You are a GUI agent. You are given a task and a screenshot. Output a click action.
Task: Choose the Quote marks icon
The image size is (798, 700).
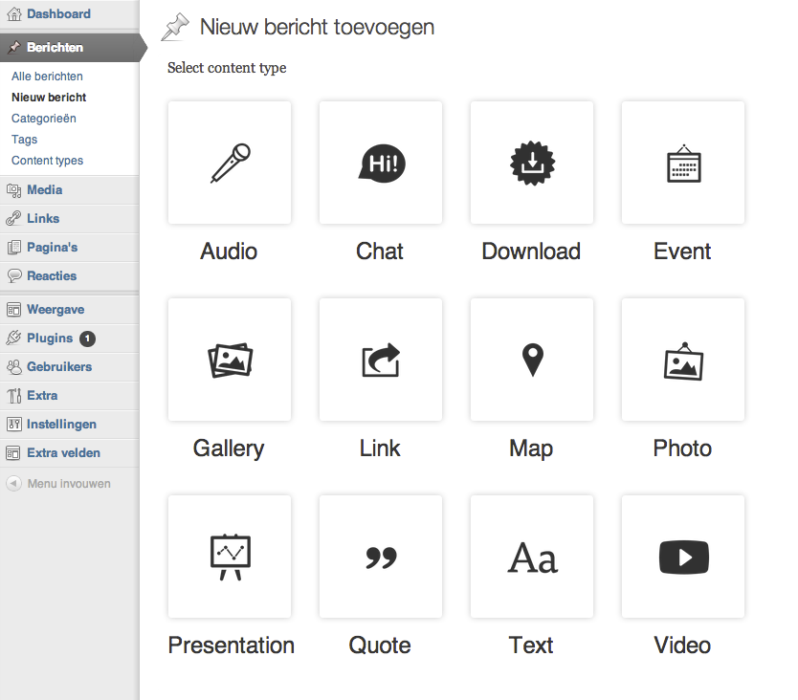(381, 557)
